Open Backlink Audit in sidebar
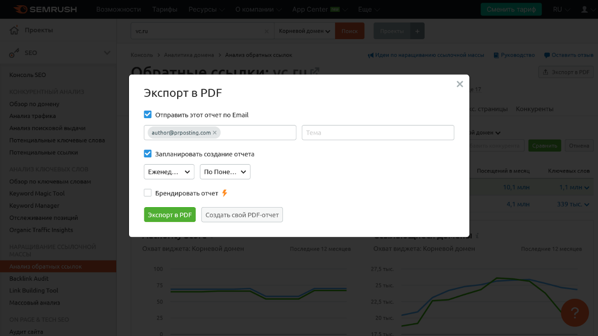The height and width of the screenshot is (336, 598). (29, 279)
